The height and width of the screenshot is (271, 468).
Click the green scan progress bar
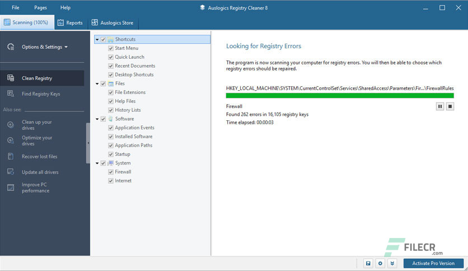(x=340, y=96)
